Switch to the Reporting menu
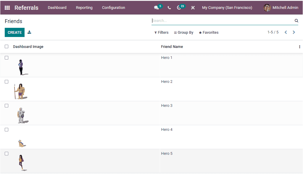This screenshot has height=174, width=303. (84, 7)
